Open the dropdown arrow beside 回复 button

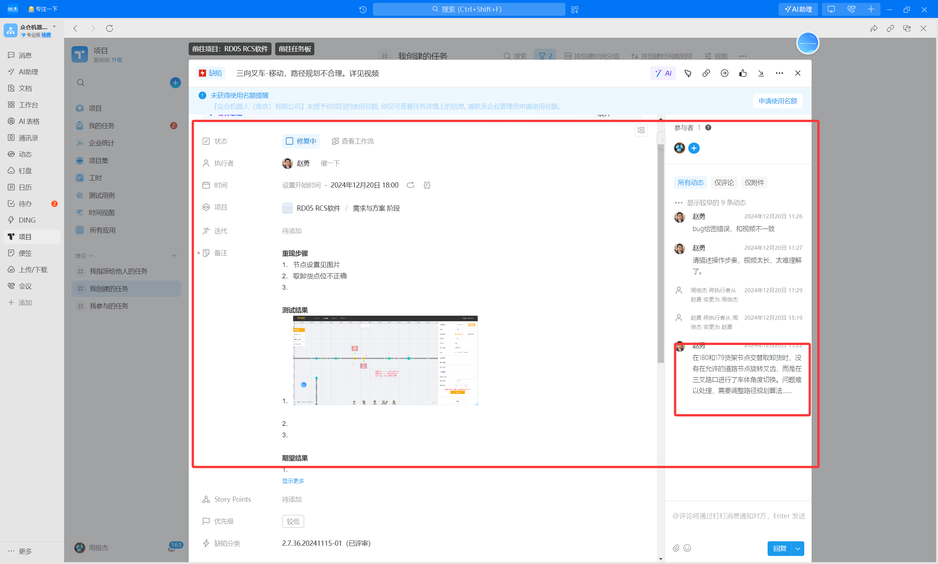point(798,548)
